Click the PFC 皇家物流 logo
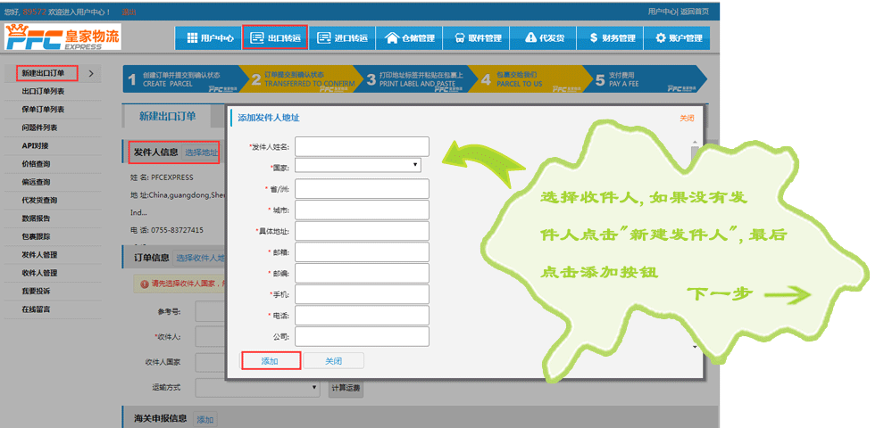This screenshot has height=428, width=884. [x=63, y=37]
